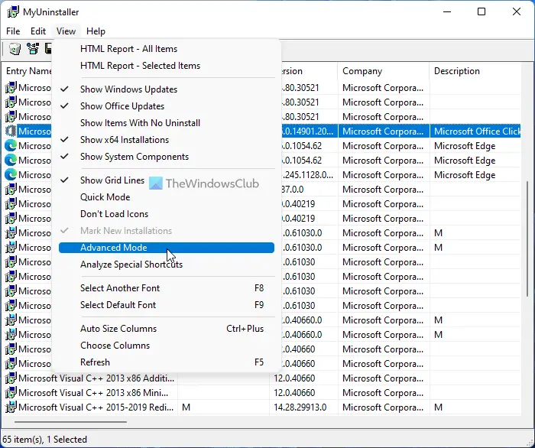Viewport: 535px width, 448px height.
Task: Select the Microsoft Visual C++ 2013 x86 Mini... entry
Action: 93,393
